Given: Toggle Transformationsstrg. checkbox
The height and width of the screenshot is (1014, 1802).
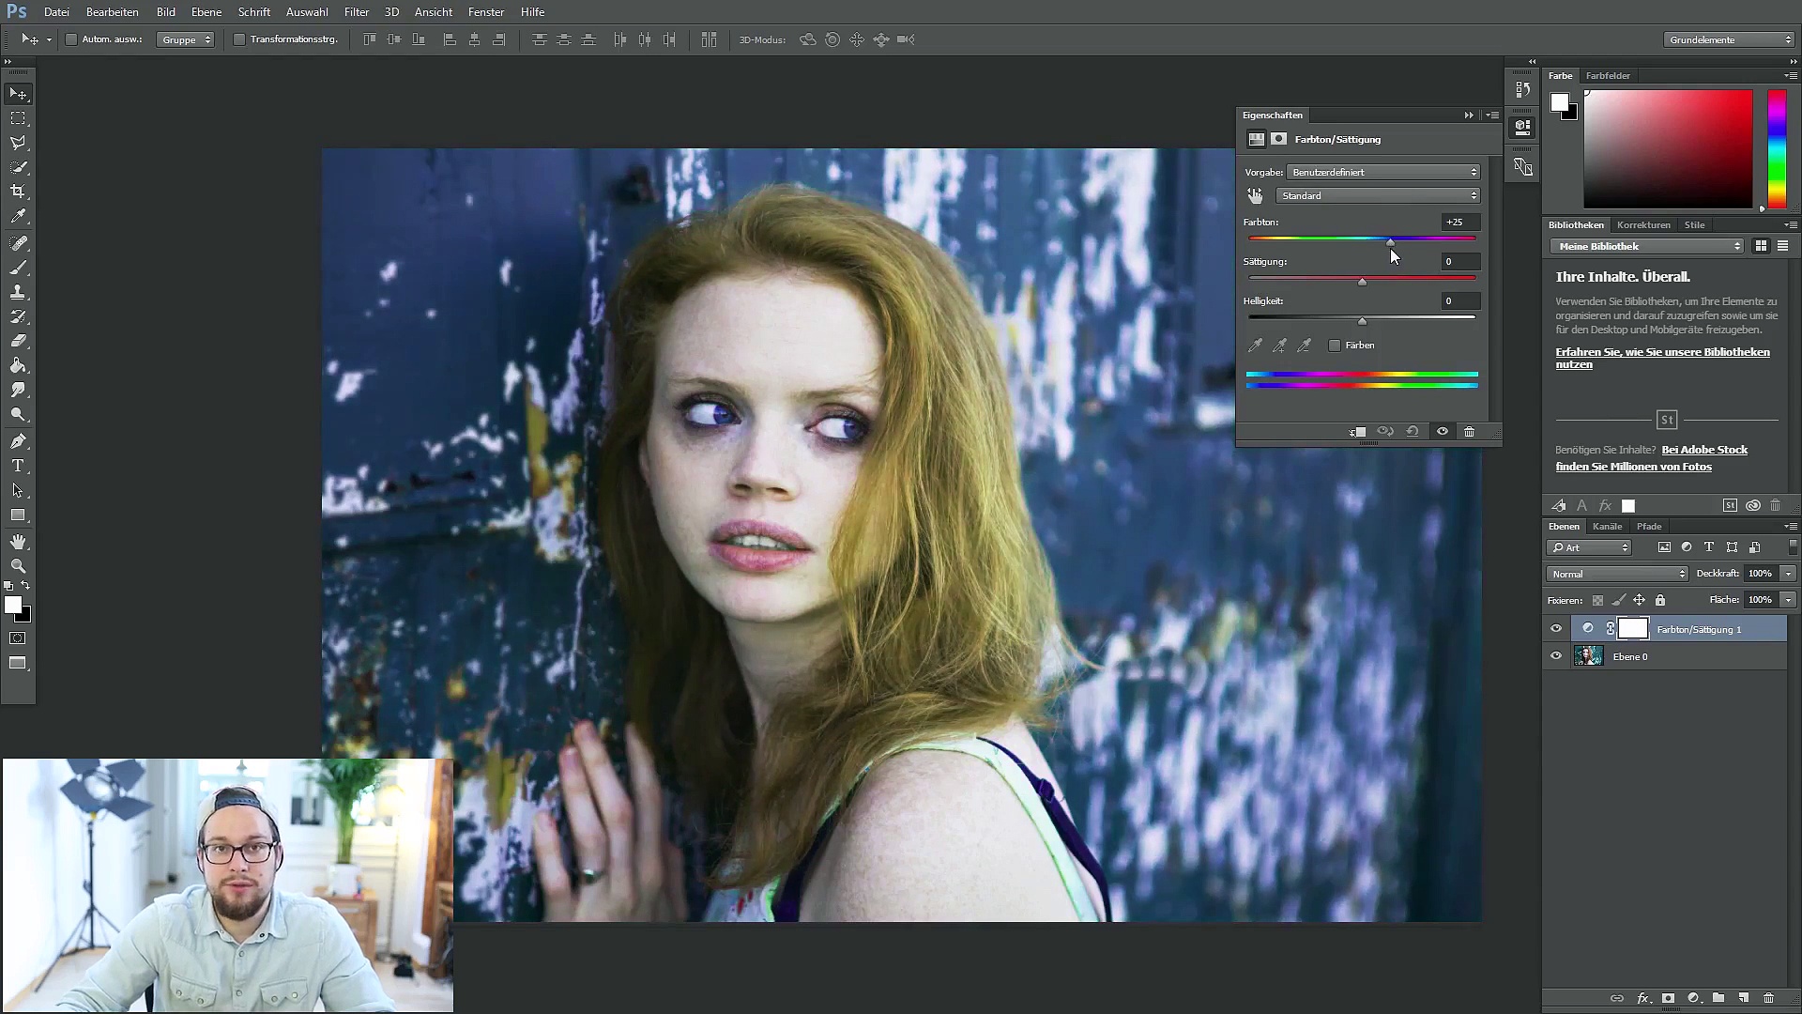Looking at the screenshot, I should [239, 39].
